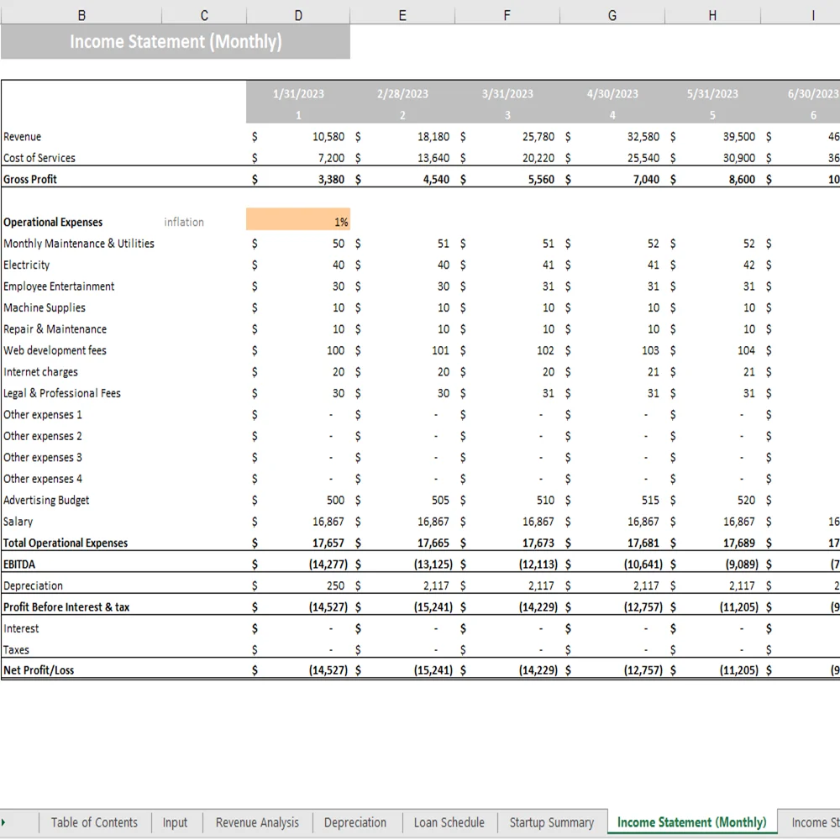The height and width of the screenshot is (840, 840).
Task: Open the Table of Contents sheet
Action: point(94,822)
